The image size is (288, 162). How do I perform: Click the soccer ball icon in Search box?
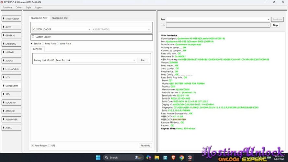pyautogui.click(x=138, y=157)
